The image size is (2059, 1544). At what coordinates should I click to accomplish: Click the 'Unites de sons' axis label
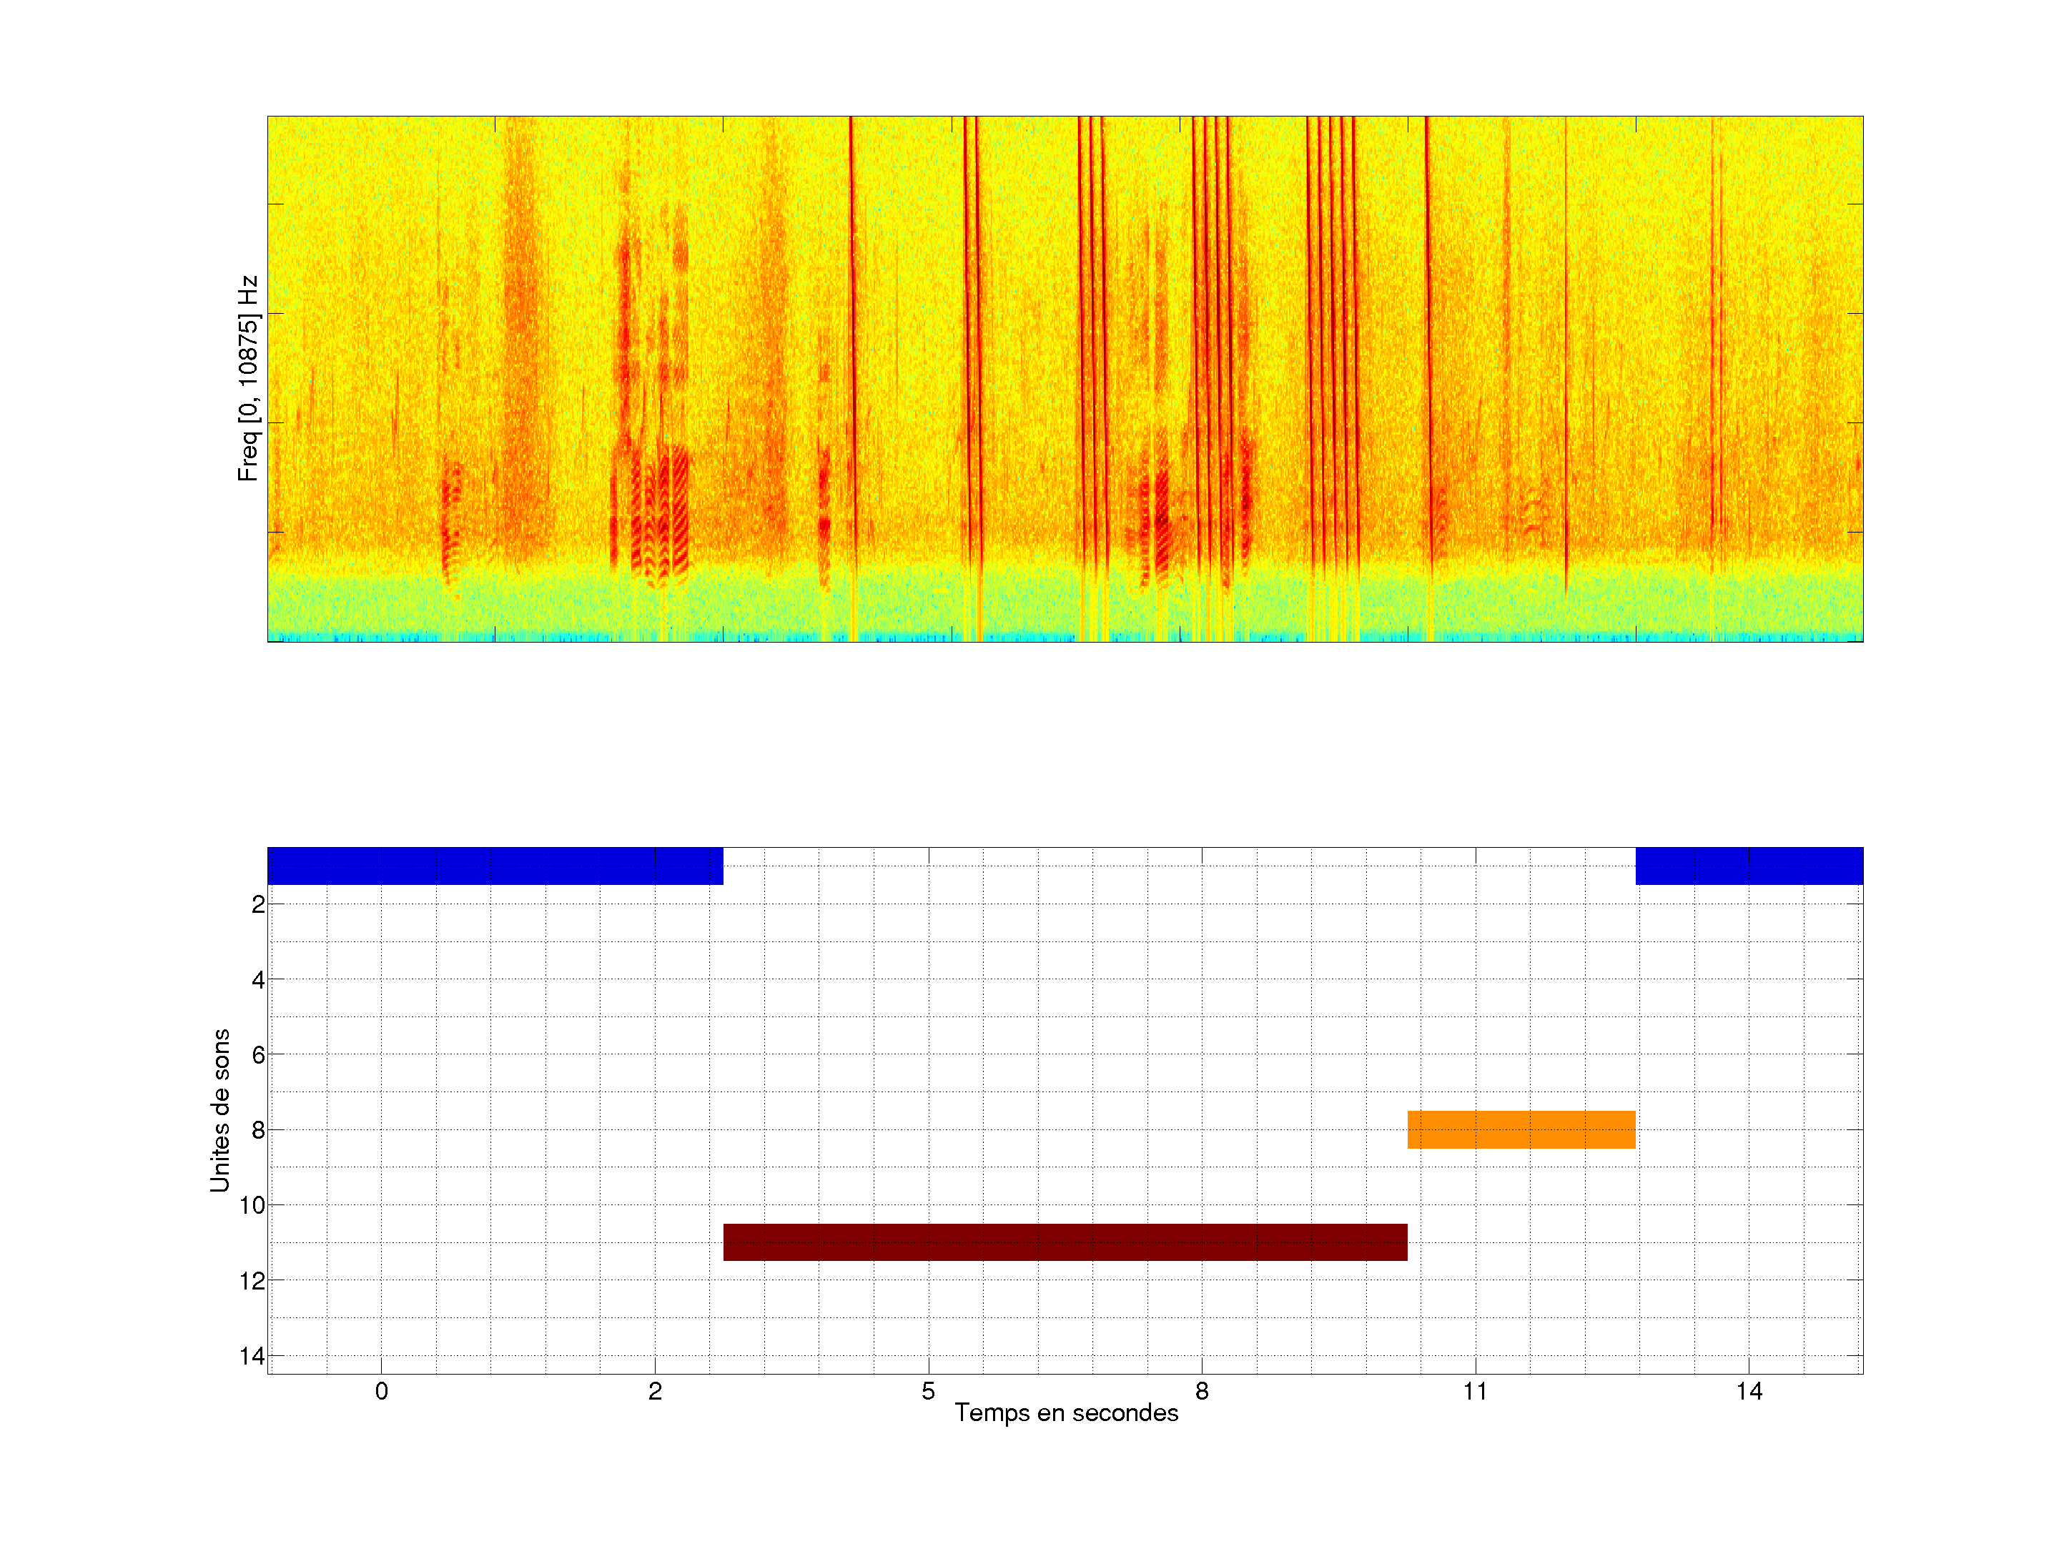[x=219, y=1110]
